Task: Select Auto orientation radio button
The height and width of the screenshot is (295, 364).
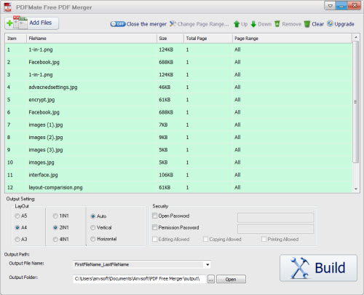Action: click(93, 216)
